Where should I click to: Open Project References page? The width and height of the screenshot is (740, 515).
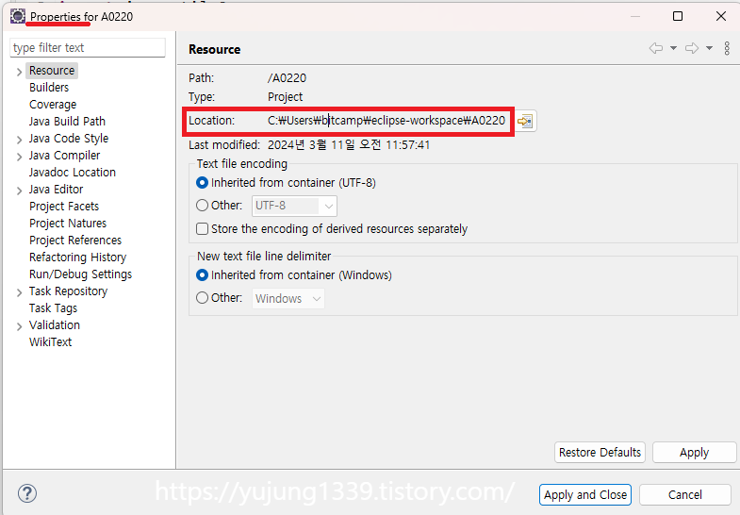(75, 241)
